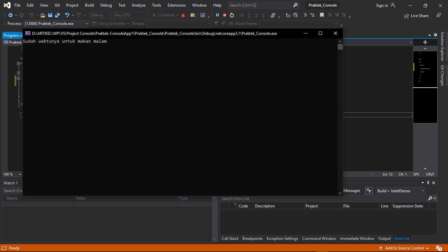Pin the Error List panel with pushpin
Image resolution: width=448 pixels, height=252 pixels.
coord(428,183)
